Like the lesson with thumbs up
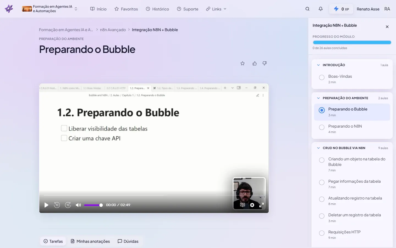Image resolution: width=396 pixels, height=248 pixels. pos(255,63)
